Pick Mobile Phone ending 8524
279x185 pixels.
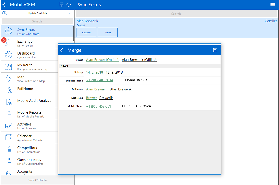pos(136,106)
